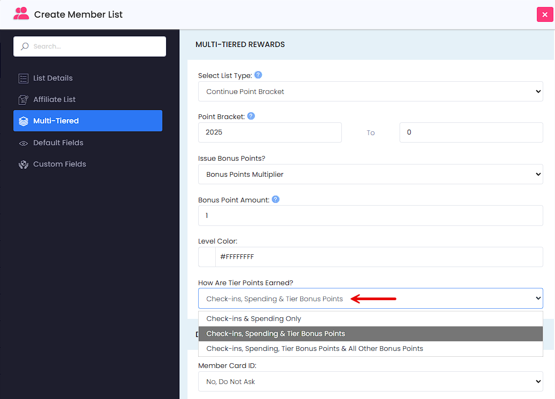Open the Member Card ID dropdown

tap(370, 382)
